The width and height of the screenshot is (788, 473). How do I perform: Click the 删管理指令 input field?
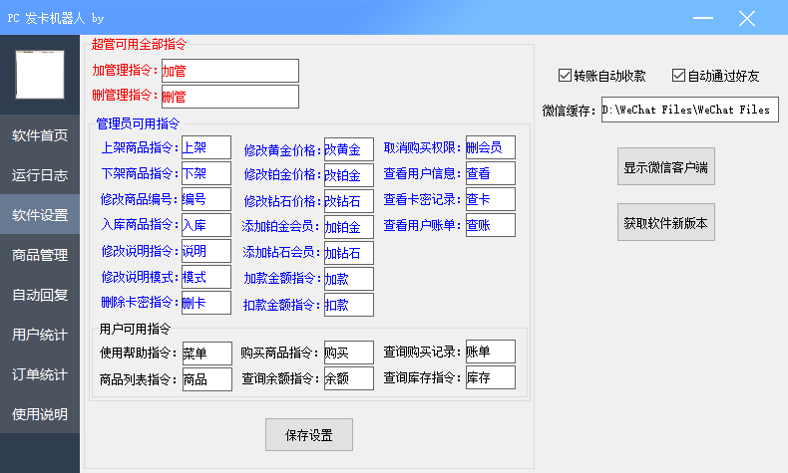click(230, 97)
